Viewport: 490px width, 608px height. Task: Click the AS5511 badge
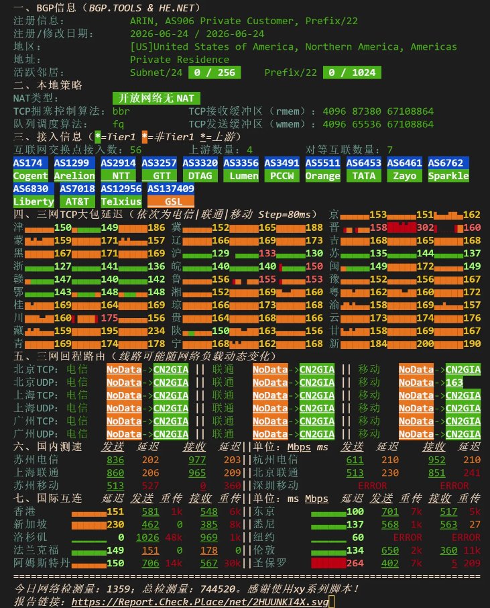[x=322, y=163]
